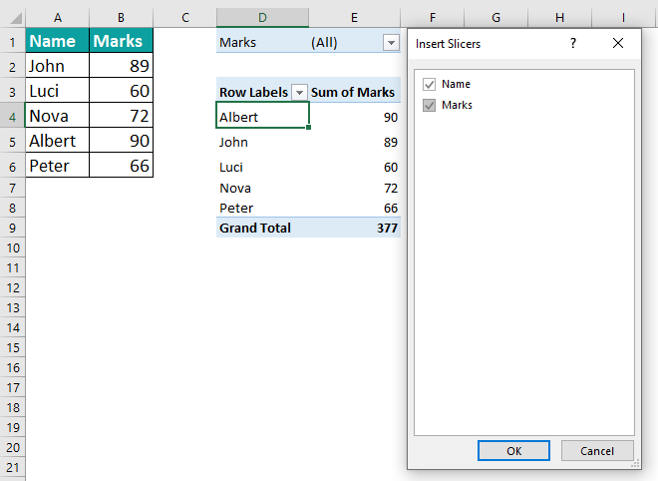Screen dimensions: 658x481
Task: Select pivot value 60 for Luci
Action: coord(355,167)
